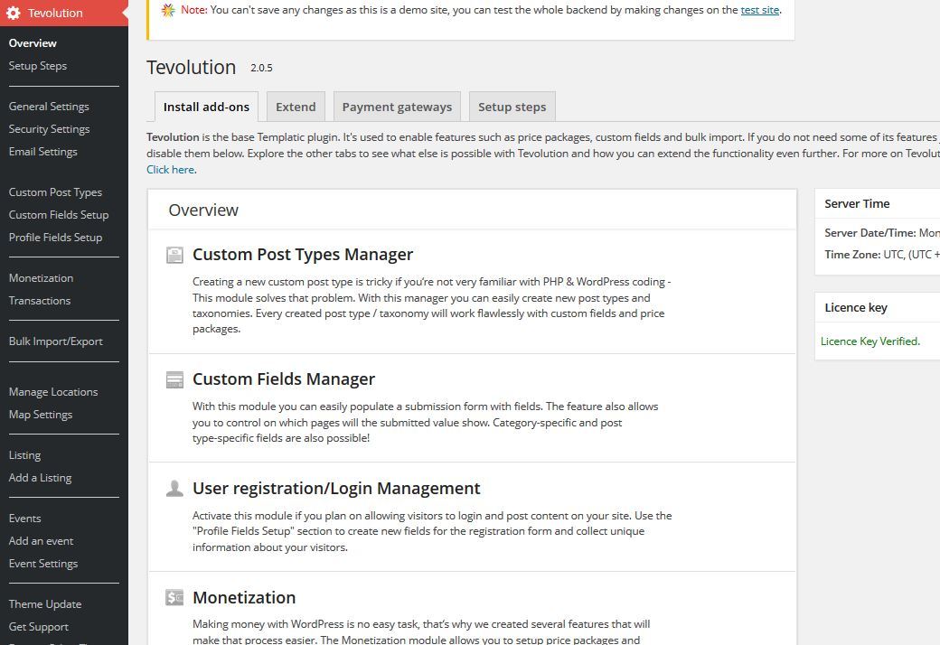Click the Time Zone label
This screenshot has height=645, width=940.
851,255
